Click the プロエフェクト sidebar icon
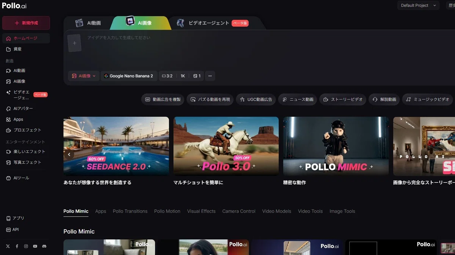 pos(8,130)
